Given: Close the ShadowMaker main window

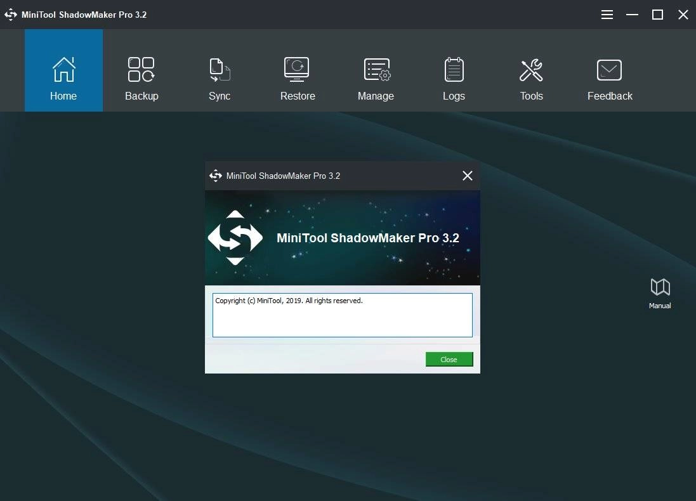Looking at the screenshot, I should 683,15.
